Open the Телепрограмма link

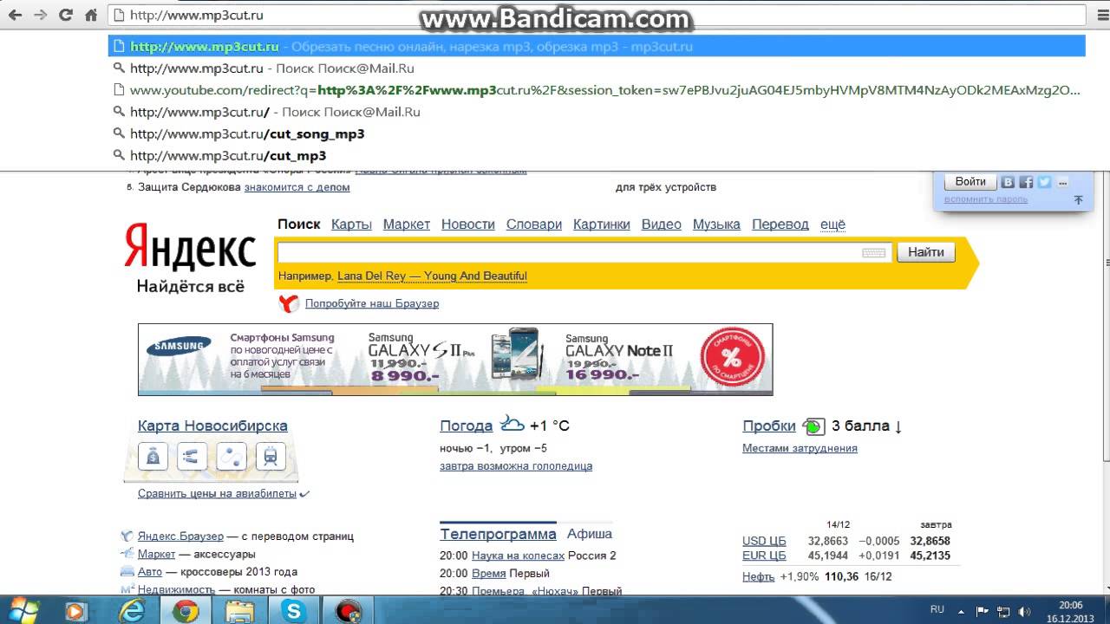tap(498, 534)
